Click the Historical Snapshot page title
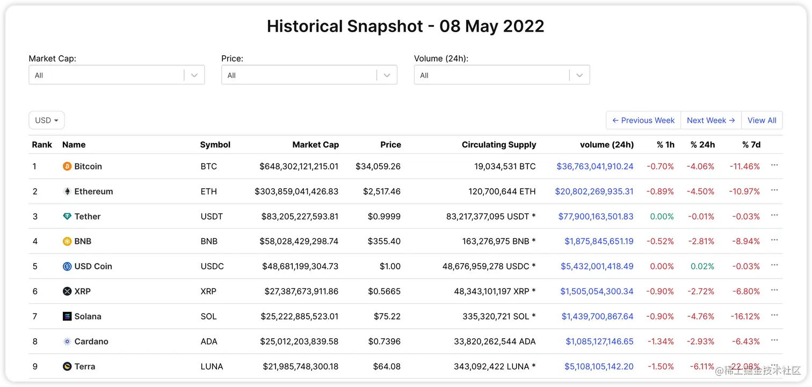This screenshot has height=387, width=812. point(405,26)
